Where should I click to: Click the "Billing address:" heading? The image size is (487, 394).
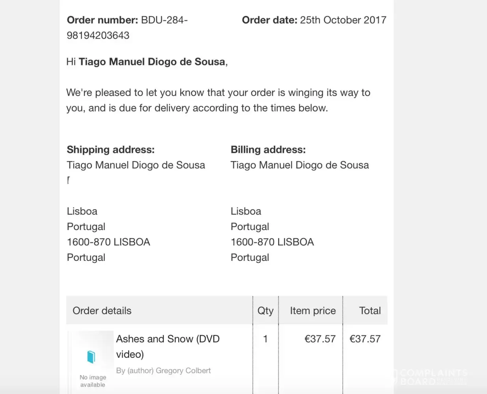[x=268, y=150]
